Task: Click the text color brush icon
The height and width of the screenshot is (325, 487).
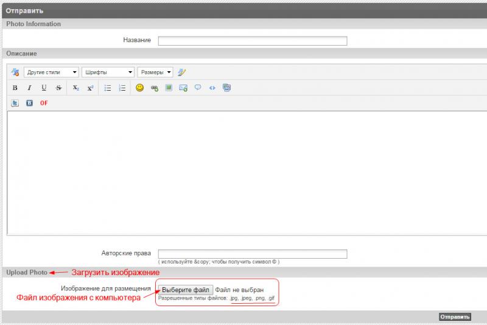Action: click(181, 72)
